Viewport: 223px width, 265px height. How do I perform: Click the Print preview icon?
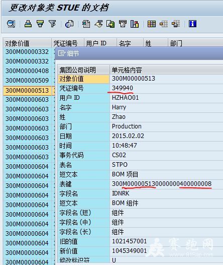69,24
